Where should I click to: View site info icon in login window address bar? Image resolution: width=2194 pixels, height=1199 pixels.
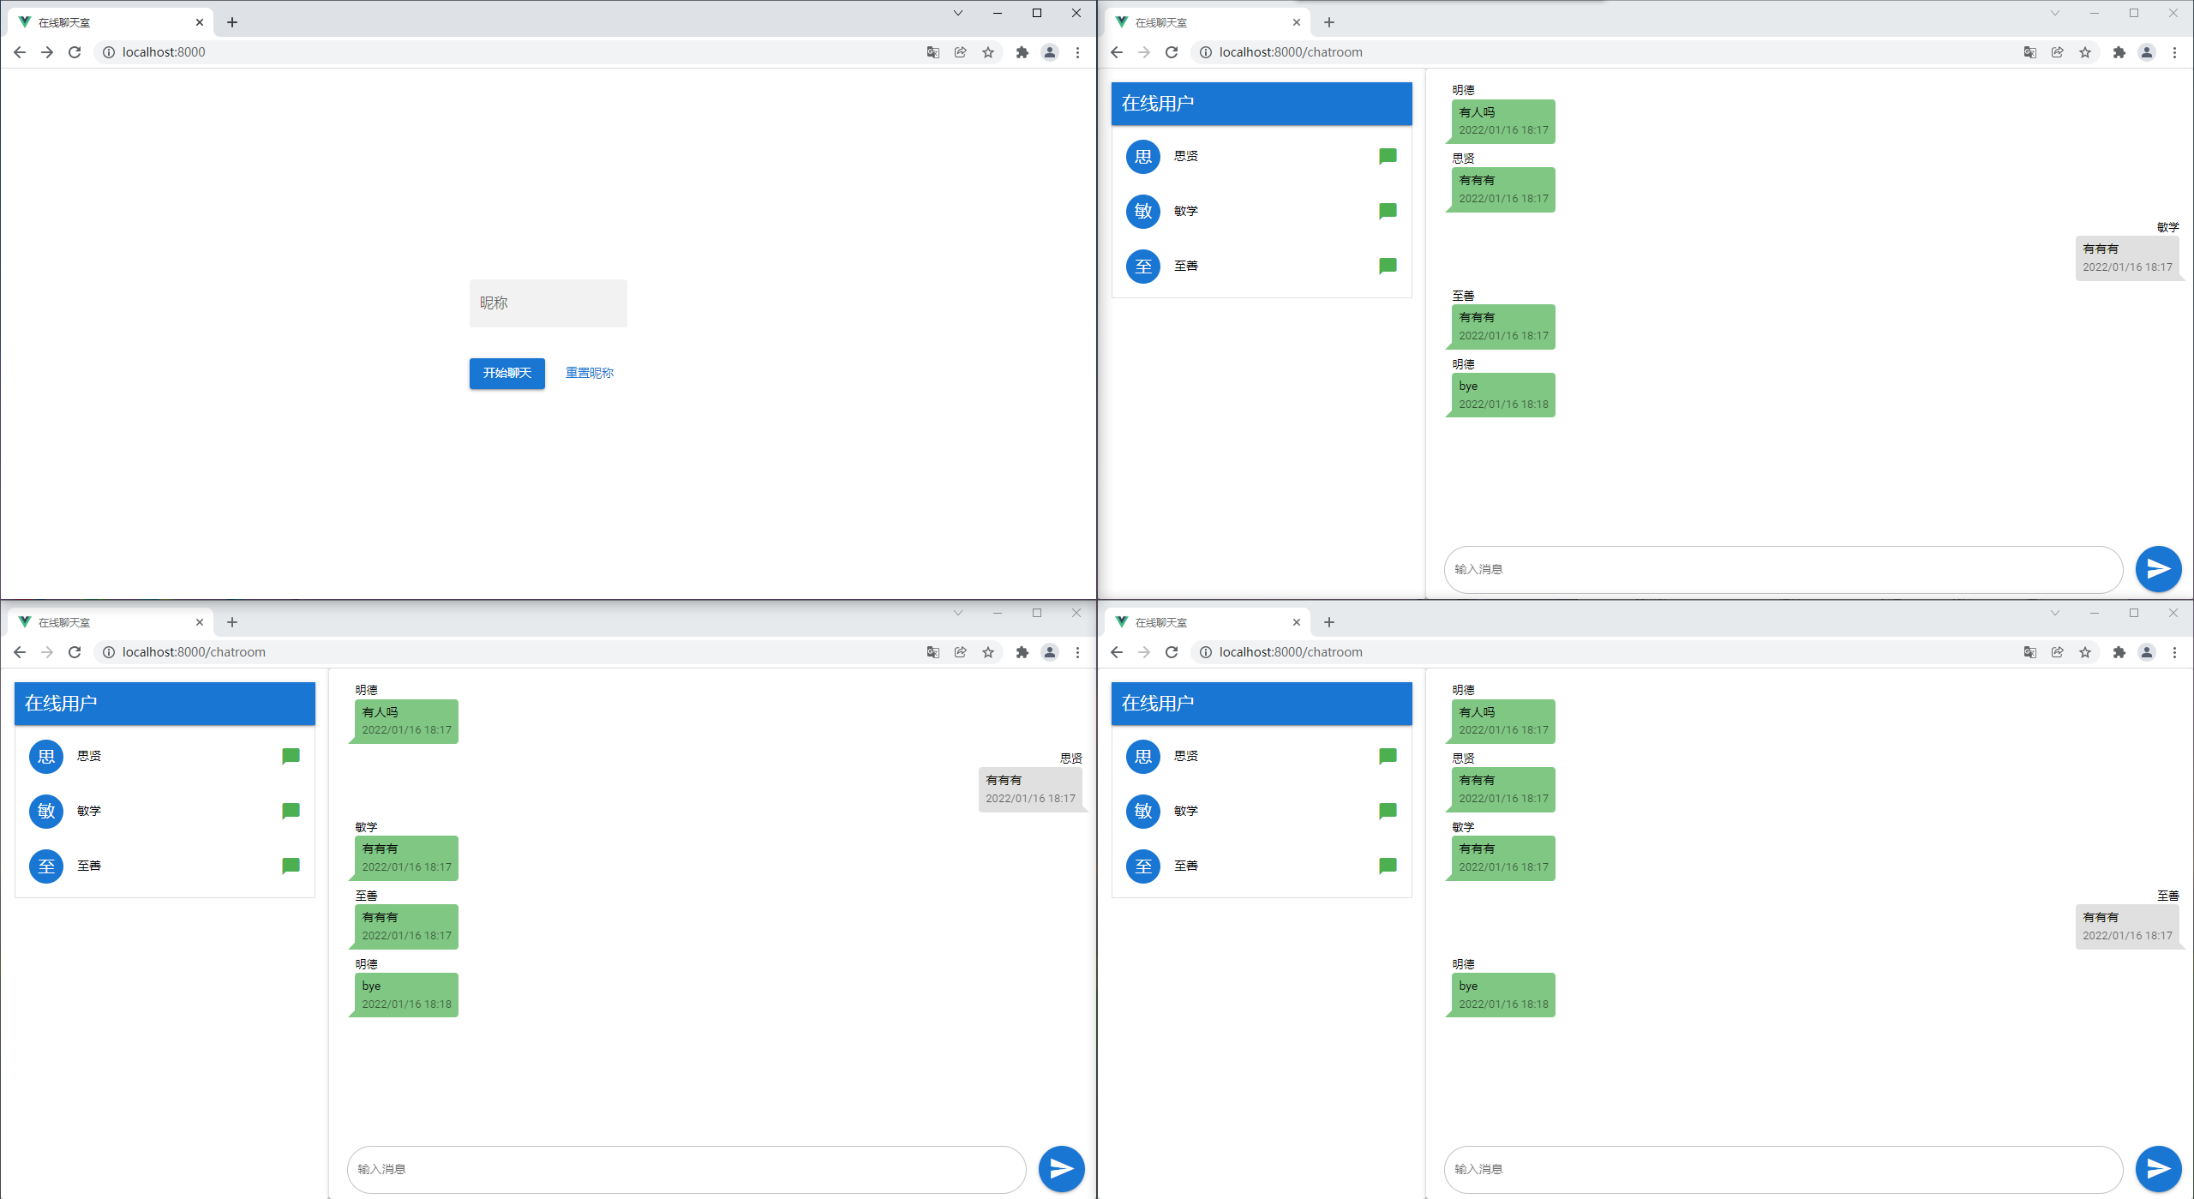[109, 52]
